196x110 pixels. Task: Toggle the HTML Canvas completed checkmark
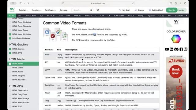10,49
